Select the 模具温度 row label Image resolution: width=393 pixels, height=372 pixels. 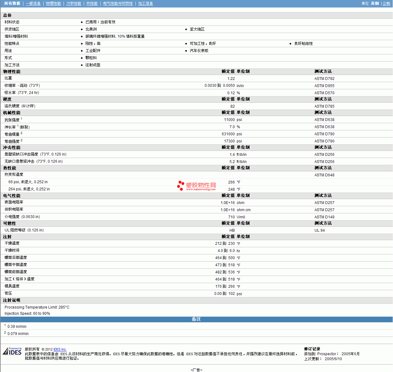click(x=12, y=286)
